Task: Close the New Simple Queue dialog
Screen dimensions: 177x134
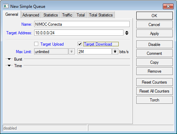Action: coord(168,6)
